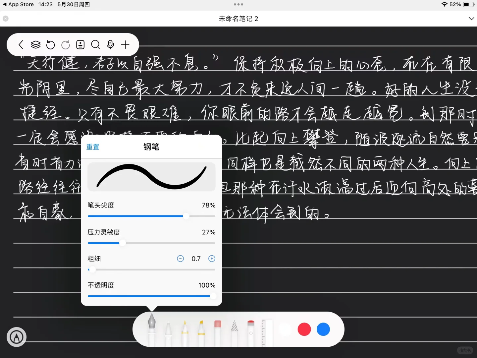This screenshot has width=477, height=358.
Task: Click the 0.7 thickness value
Action: point(196,259)
